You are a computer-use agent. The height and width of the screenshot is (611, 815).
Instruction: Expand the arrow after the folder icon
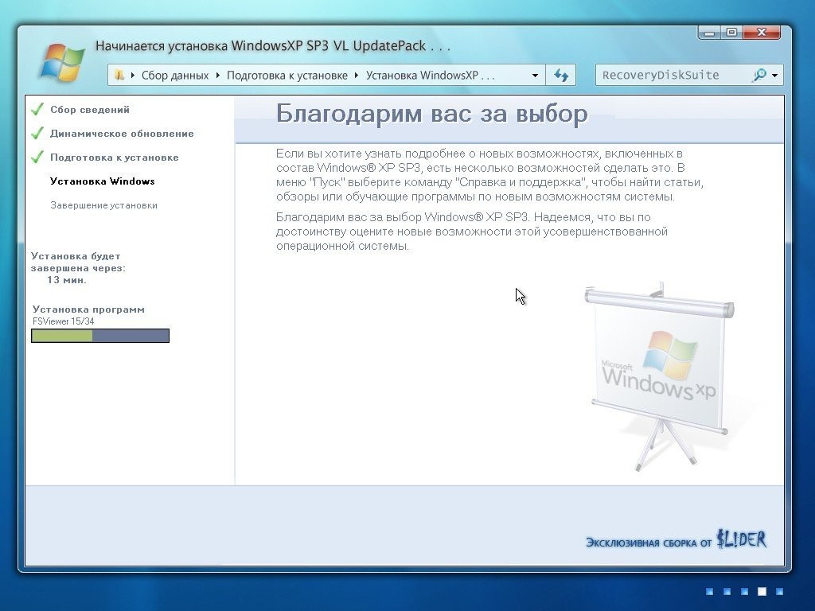coord(133,76)
